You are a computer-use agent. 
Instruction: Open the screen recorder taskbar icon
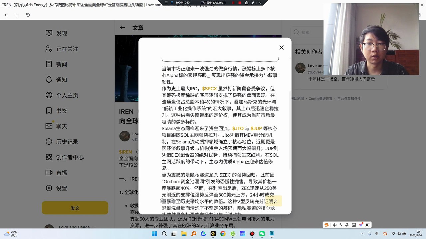pos(252,234)
